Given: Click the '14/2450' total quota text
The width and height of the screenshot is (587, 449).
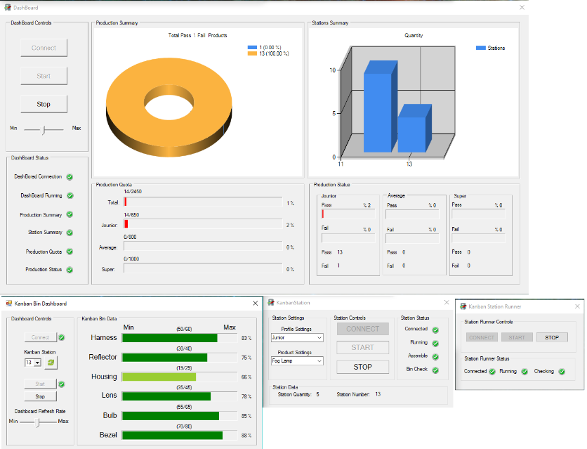Looking at the screenshot, I should click(133, 191).
